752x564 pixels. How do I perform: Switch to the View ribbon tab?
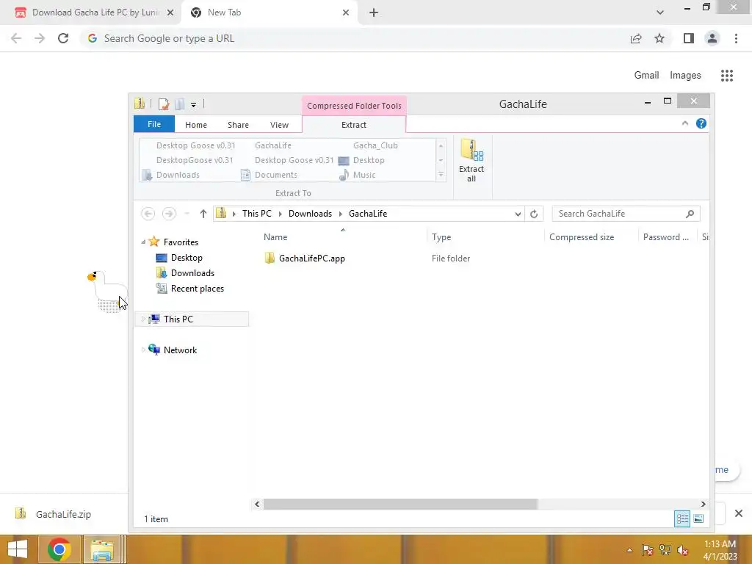point(279,125)
